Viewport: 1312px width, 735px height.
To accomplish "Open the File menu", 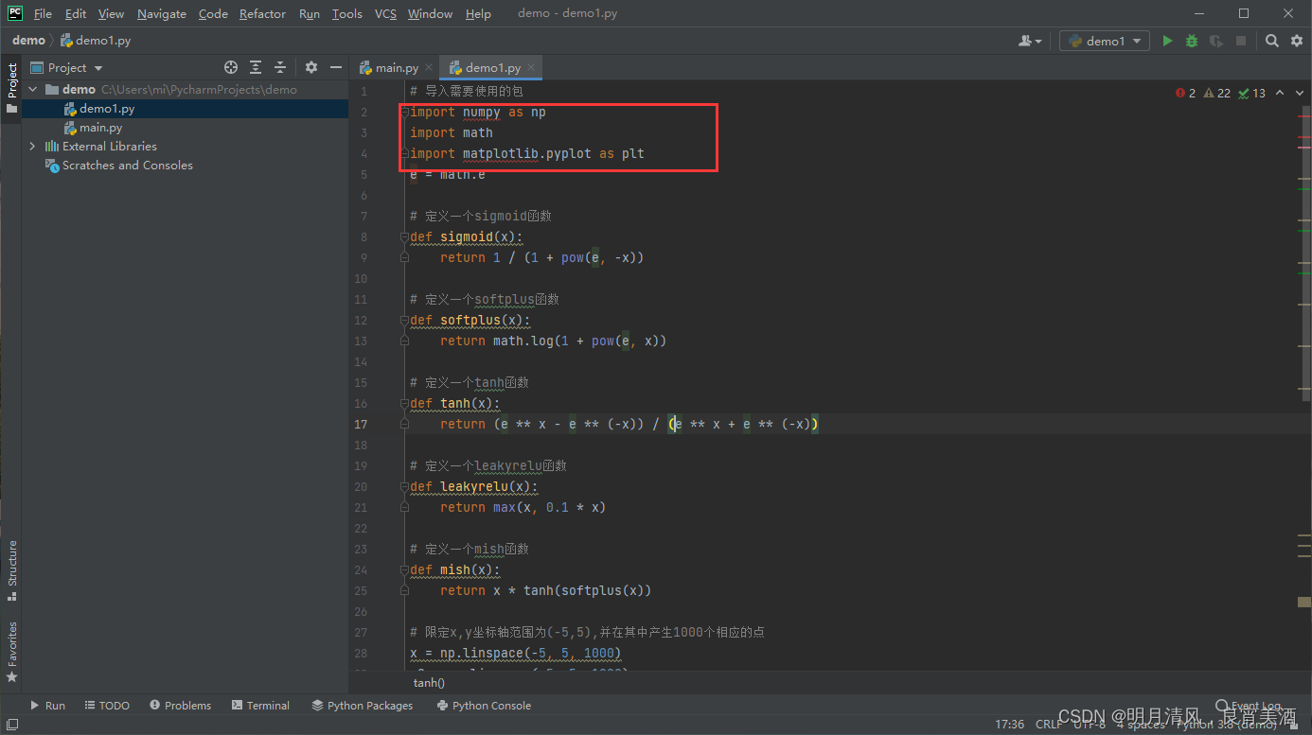I will pos(43,13).
